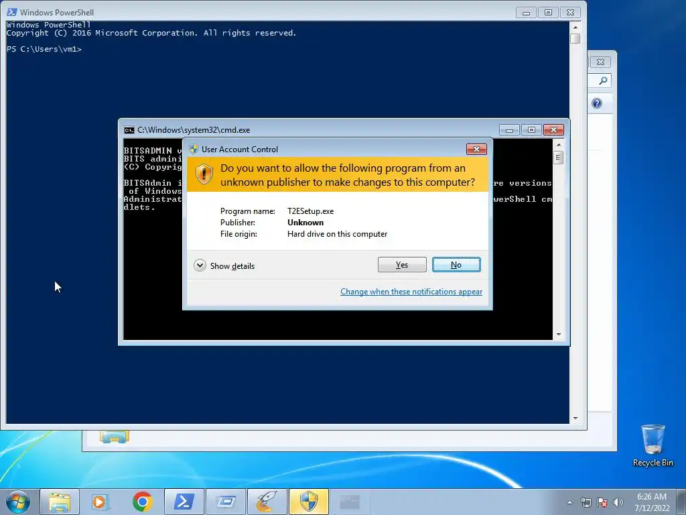
Task: Click the Windows PowerShell title bar icon
Action: [12, 12]
